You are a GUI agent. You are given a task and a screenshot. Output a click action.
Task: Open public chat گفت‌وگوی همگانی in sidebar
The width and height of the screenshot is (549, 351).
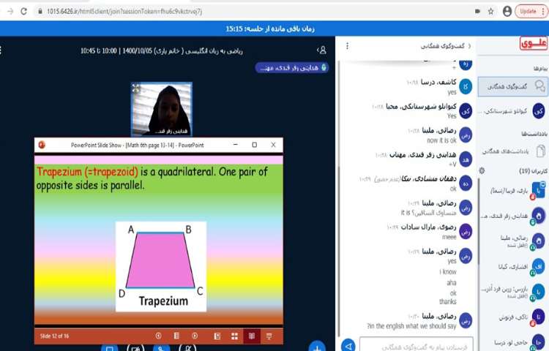point(513,86)
